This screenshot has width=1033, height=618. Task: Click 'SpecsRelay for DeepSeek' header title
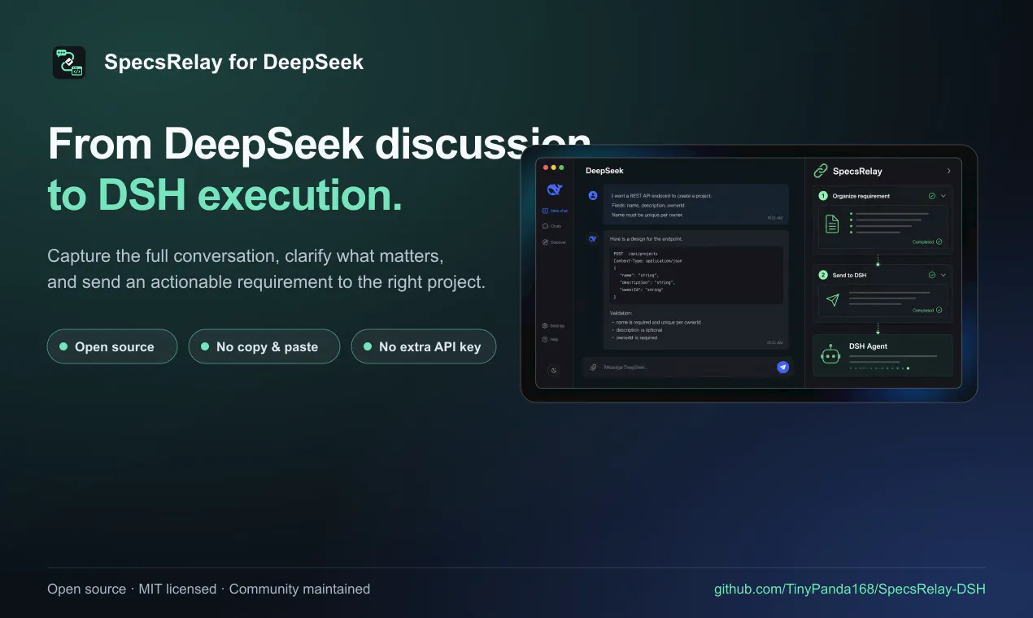234,63
